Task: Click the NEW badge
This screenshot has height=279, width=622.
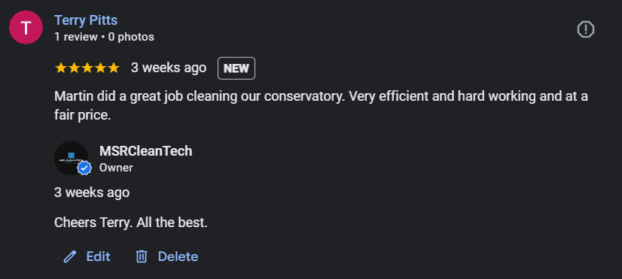Action: (x=236, y=68)
